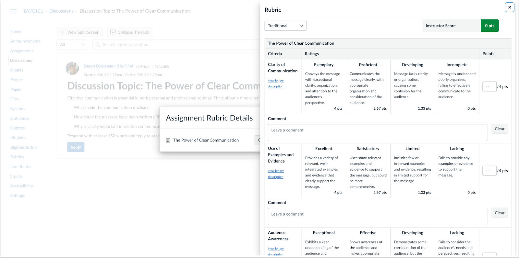Select Exceptional rating for Audience Awareness

324,241
